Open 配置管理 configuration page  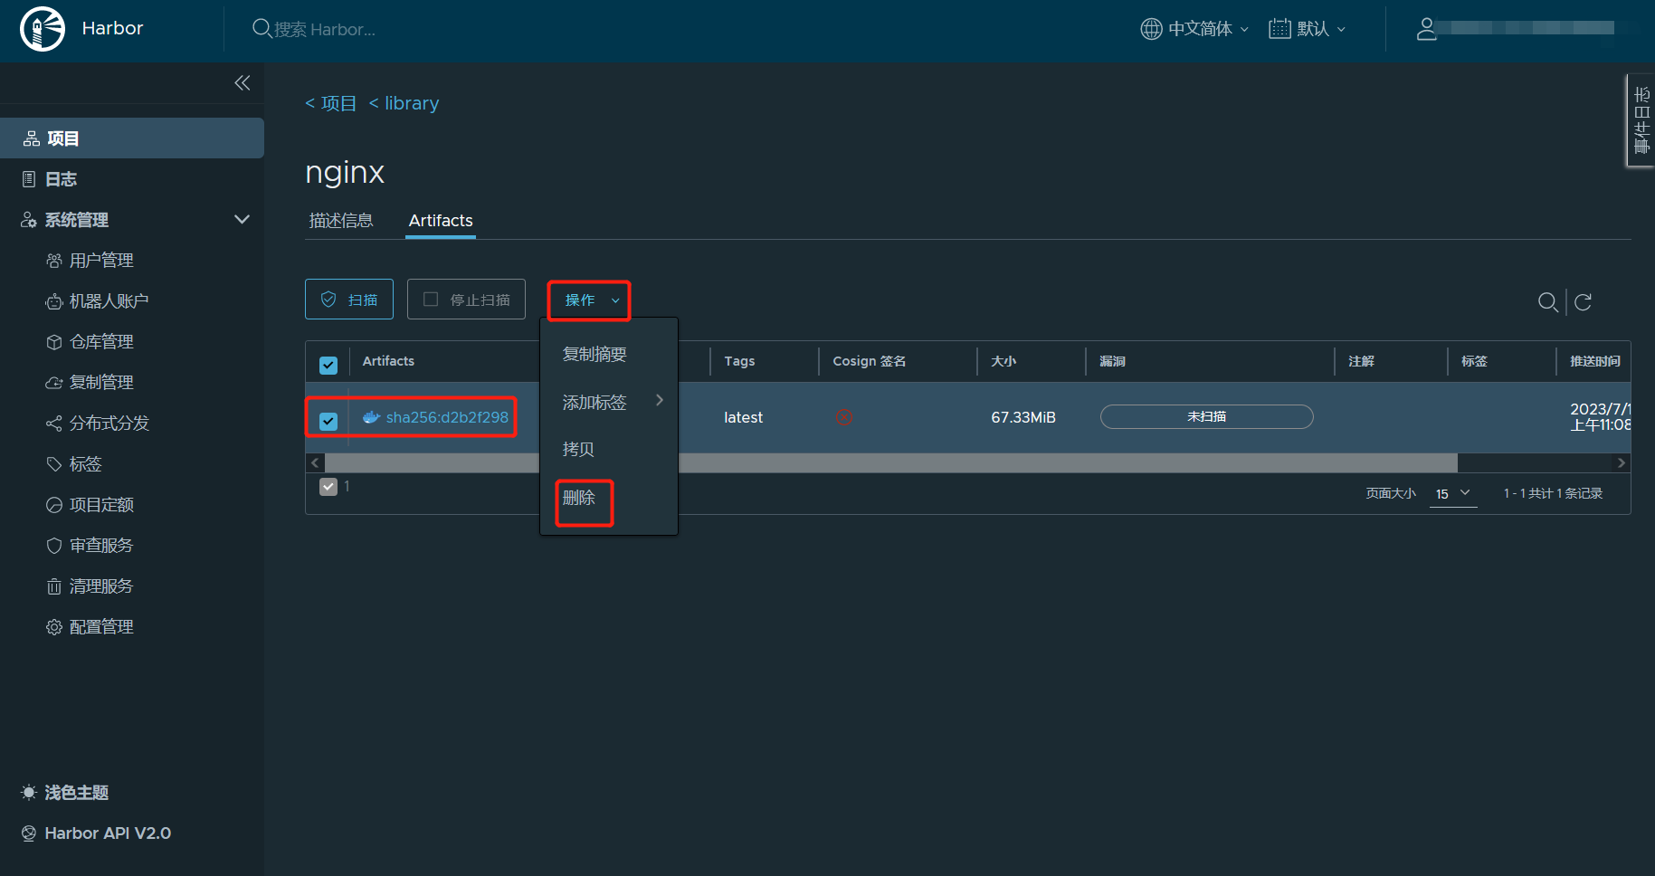pyautogui.click(x=101, y=627)
